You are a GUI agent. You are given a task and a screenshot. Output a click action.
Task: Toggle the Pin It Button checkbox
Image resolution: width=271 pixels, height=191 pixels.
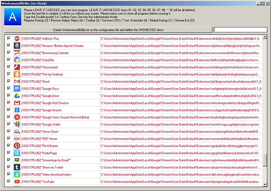9,145
